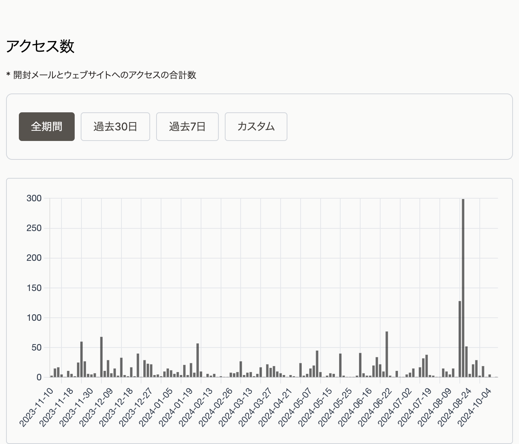Viewport: 519px width, 444px height.
Task: Click the 開封メールとウェブサイト subtitle note
Action: (x=101, y=75)
